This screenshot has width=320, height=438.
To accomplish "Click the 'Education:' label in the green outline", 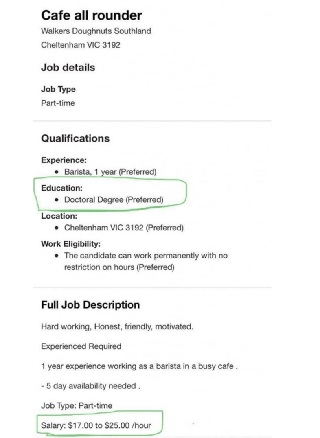I will 62,188.
